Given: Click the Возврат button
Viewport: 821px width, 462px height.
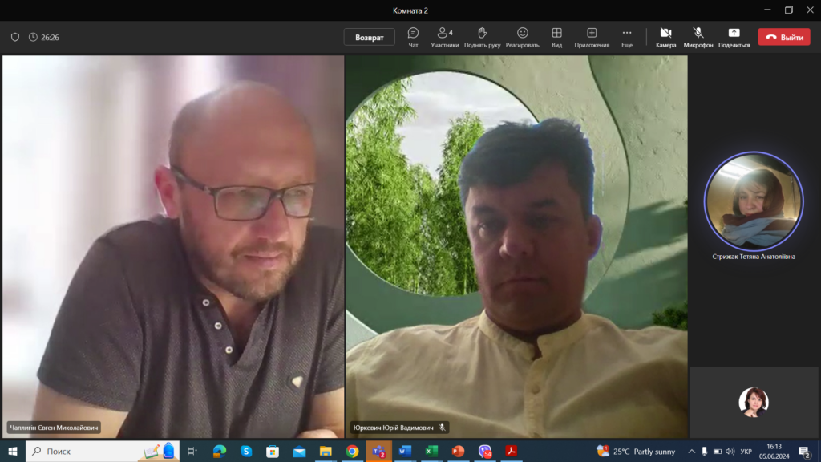Looking at the screenshot, I should [370, 37].
